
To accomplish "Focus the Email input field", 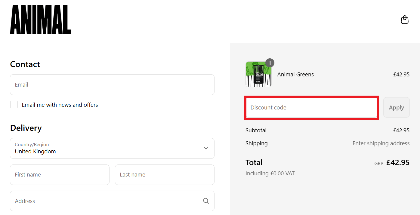I will (x=112, y=85).
